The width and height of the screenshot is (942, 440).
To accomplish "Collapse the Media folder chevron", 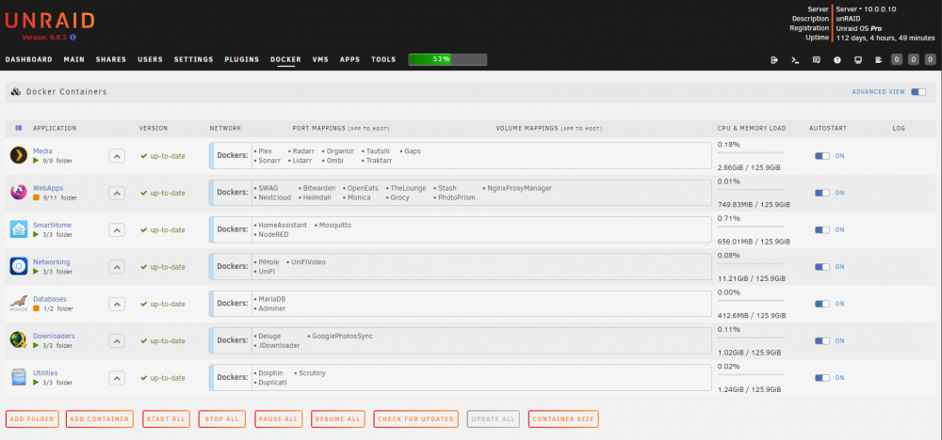I will pyautogui.click(x=117, y=156).
